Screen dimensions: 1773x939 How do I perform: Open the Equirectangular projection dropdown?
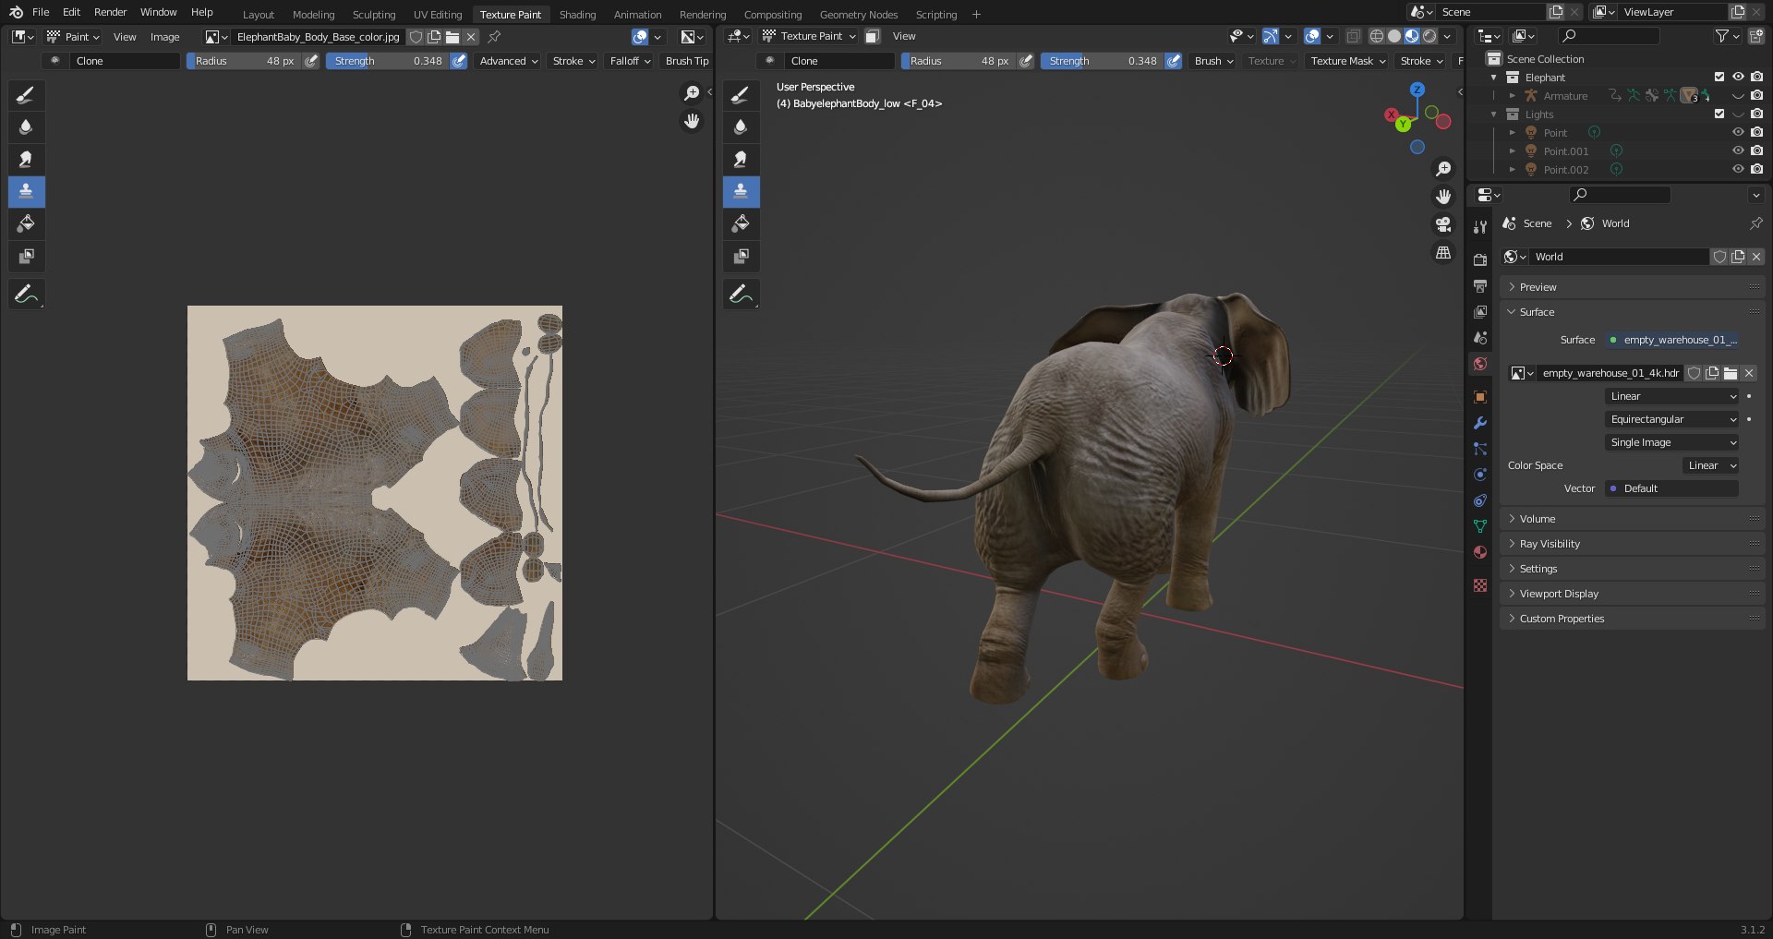point(1671,419)
